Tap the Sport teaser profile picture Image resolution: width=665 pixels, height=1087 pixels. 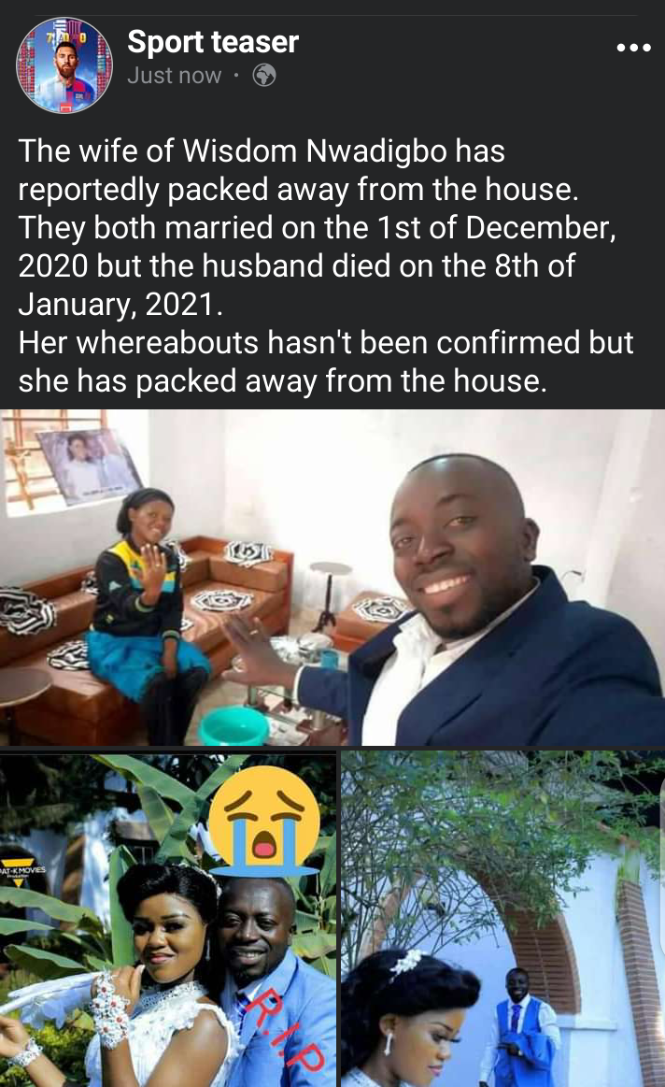(64, 65)
